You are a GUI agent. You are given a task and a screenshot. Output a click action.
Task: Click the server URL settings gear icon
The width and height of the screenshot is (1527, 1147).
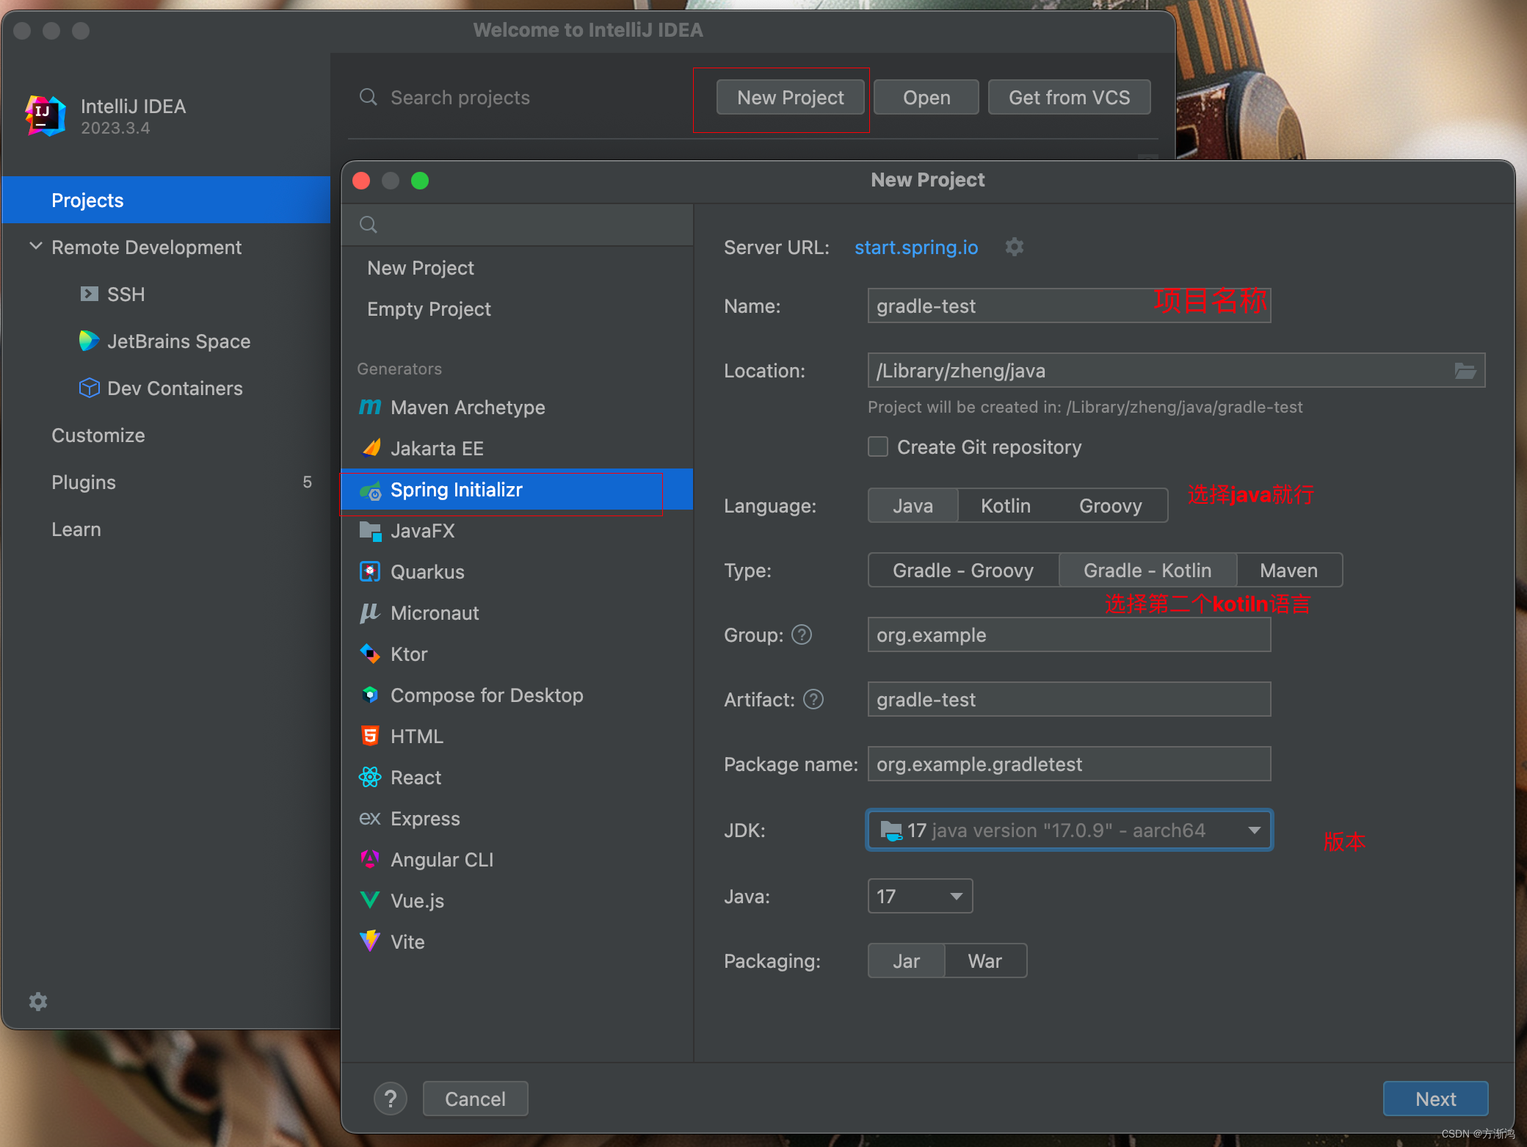pos(1014,247)
